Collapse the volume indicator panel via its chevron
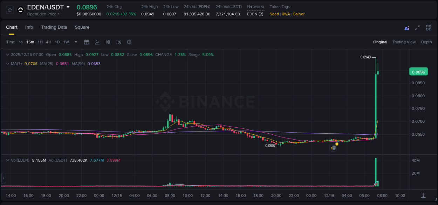 coord(8,160)
